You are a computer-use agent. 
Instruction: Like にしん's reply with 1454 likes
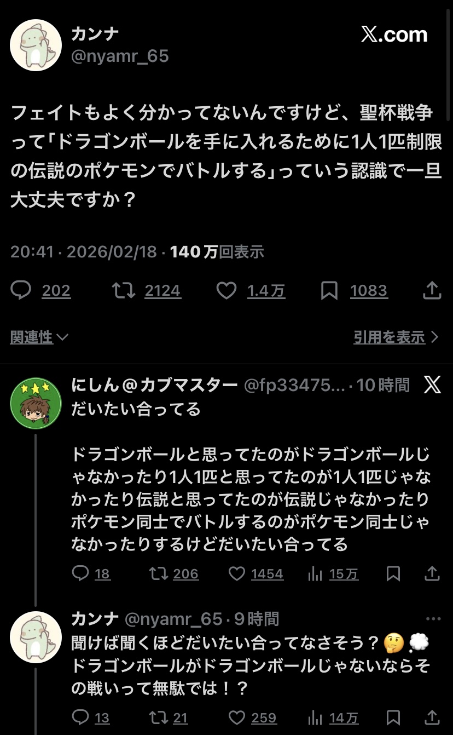pyautogui.click(x=237, y=573)
